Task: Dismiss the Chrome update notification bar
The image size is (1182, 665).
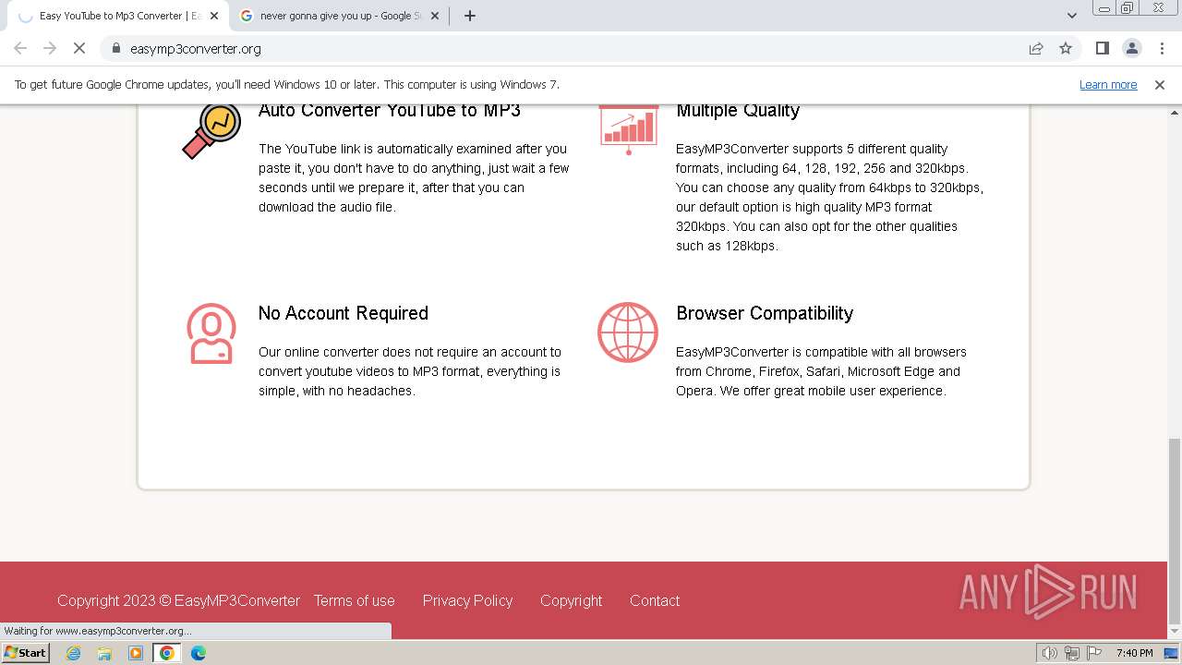Action: tap(1160, 84)
